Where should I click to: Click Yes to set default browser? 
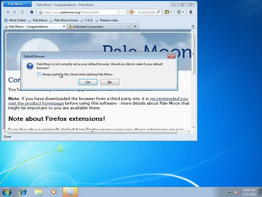click(x=88, y=82)
